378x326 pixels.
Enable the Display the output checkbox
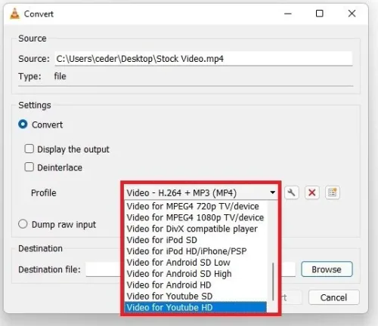point(29,149)
